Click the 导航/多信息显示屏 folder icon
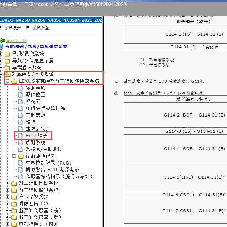The height and width of the screenshot is (227, 227). pyautogui.click(x=7, y=61)
